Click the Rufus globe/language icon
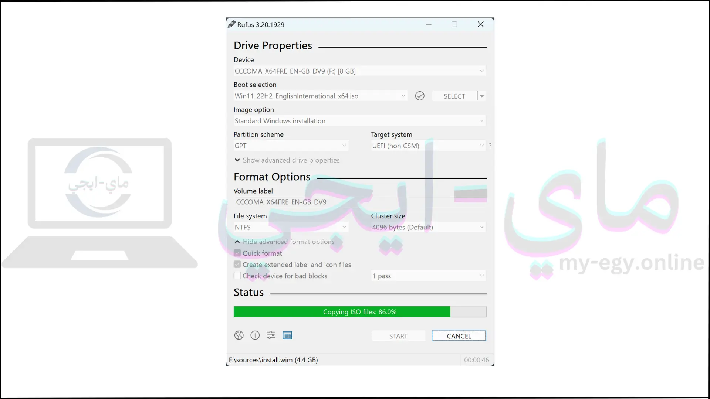Screen dimensions: 710x399 click(239, 335)
